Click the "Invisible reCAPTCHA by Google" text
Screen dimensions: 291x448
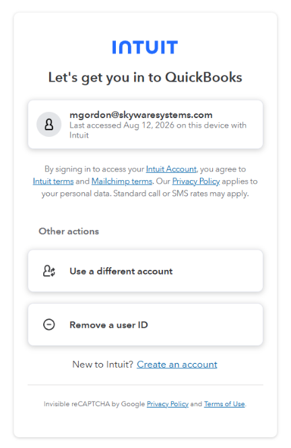94,404
